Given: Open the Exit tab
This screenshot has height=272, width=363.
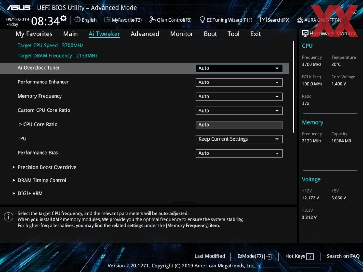Looking at the screenshot, I should [x=255, y=34].
